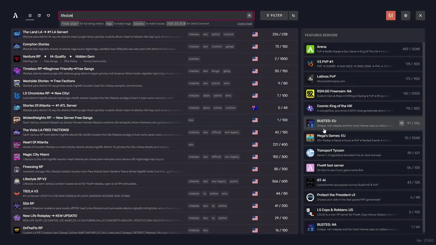Viewport: 436px width, 245px height.
Task: Click Compton Stories server icon
Action: click(17, 46)
